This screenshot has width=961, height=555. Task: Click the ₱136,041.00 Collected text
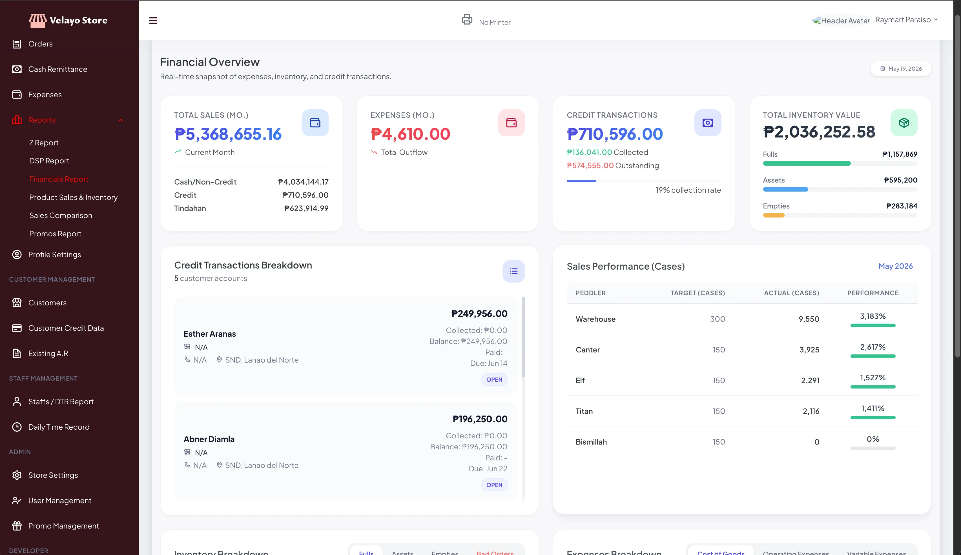(607, 152)
